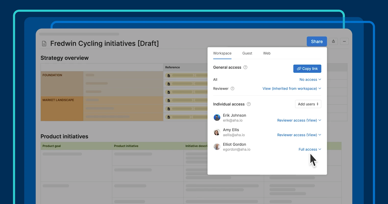The width and height of the screenshot is (388, 204).
Task: Click a reference document icon in Strategy overview
Action: (x=168, y=75)
